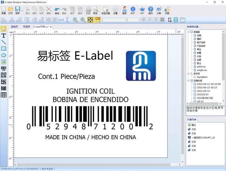Select the Image insert tool
Viewport: 226px width, 171px height.
[x=3, y=62]
